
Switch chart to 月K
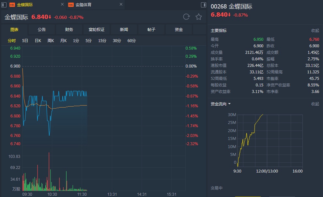pos(63,40)
